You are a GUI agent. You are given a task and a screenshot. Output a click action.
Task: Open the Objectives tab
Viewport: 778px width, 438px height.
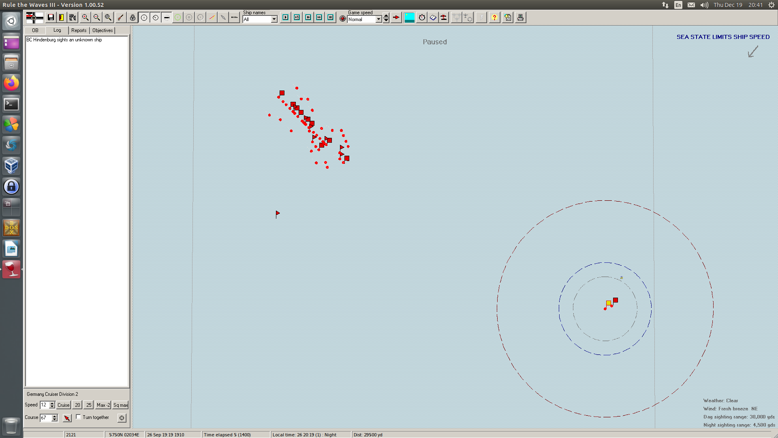103,30
